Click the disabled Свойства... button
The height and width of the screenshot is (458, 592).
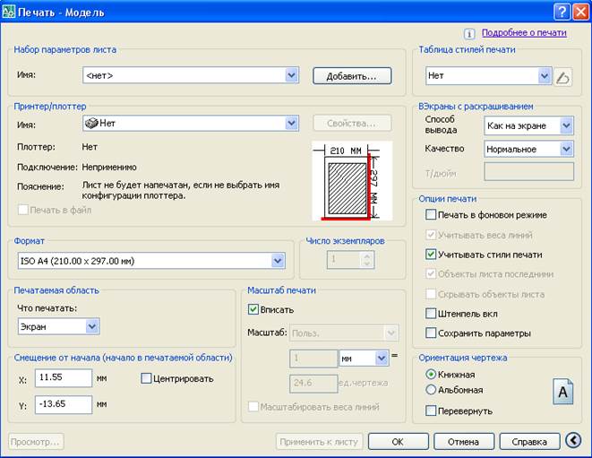(352, 123)
